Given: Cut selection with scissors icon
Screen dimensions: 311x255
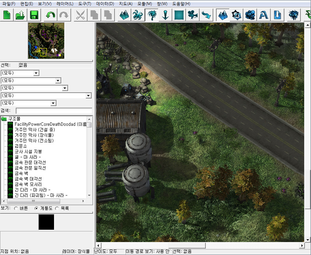Looking at the screenshot, I should (x=80, y=15).
